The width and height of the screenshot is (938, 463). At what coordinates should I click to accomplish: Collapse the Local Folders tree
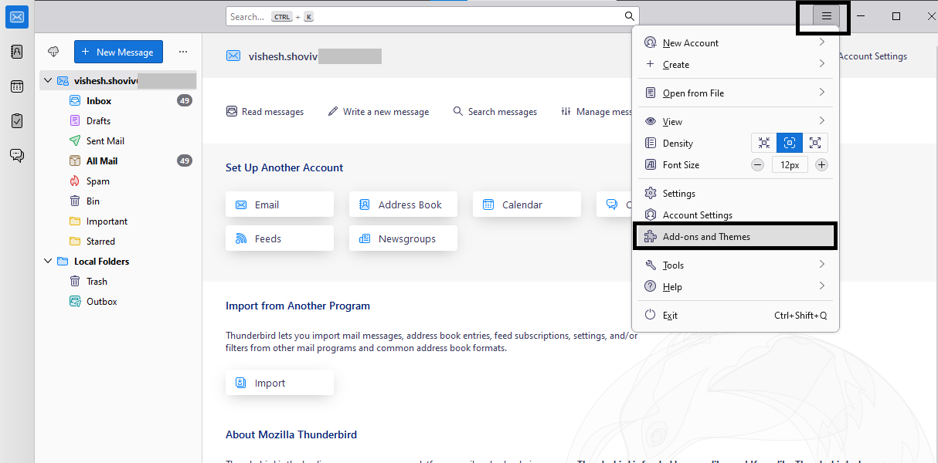(x=48, y=261)
